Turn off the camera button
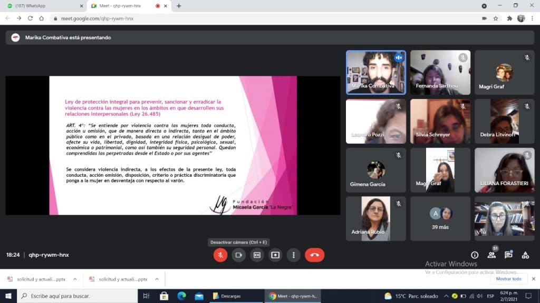Image resolution: width=540 pixels, height=303 pixels. click(x=239, y=255)
